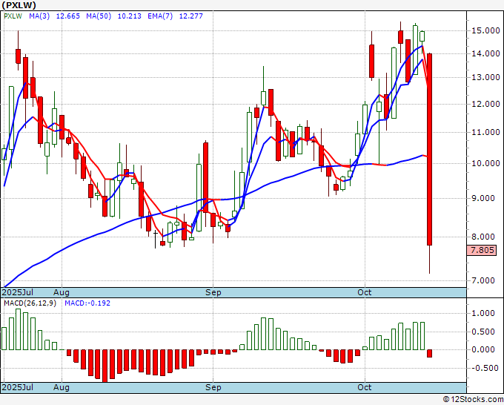Click the MA(3) value 12.665
Image resolution: width=504 pixels, height=405 pixels.
point(68,16)
